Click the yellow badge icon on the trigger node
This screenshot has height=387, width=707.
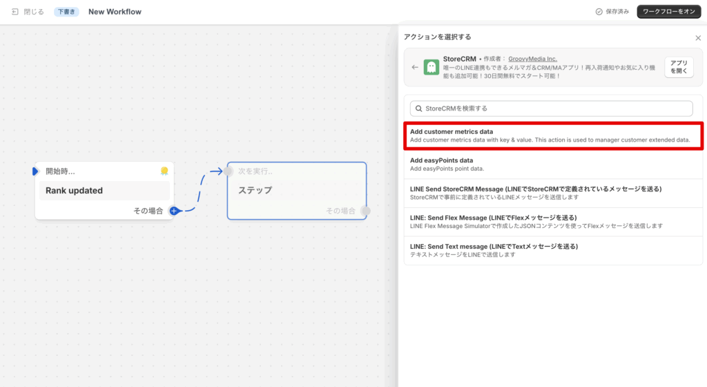(164, 171)
